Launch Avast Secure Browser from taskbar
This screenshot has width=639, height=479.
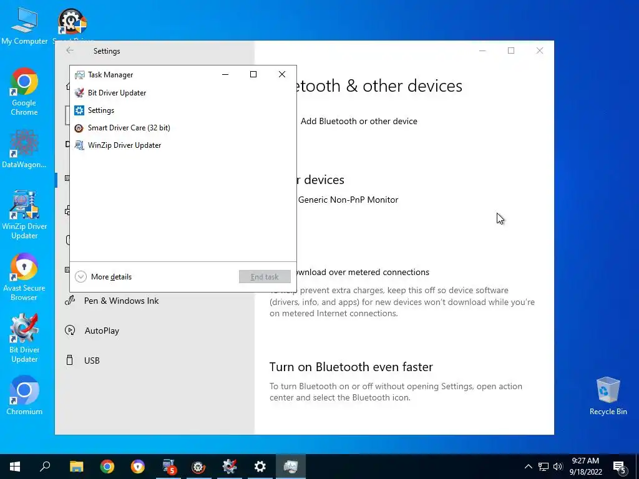click(x=138, y=467)
